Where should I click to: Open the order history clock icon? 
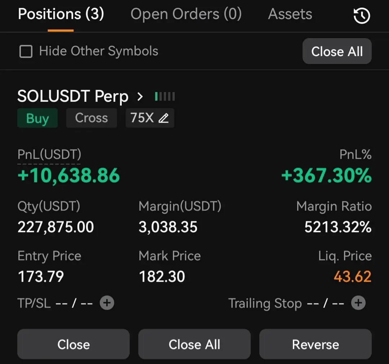pos(362,15)
